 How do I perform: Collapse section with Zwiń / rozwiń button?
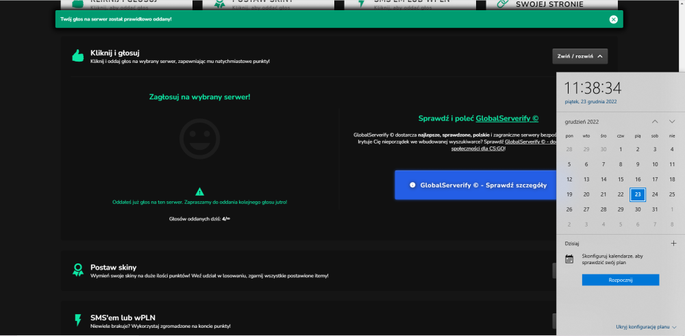(580, 56)
